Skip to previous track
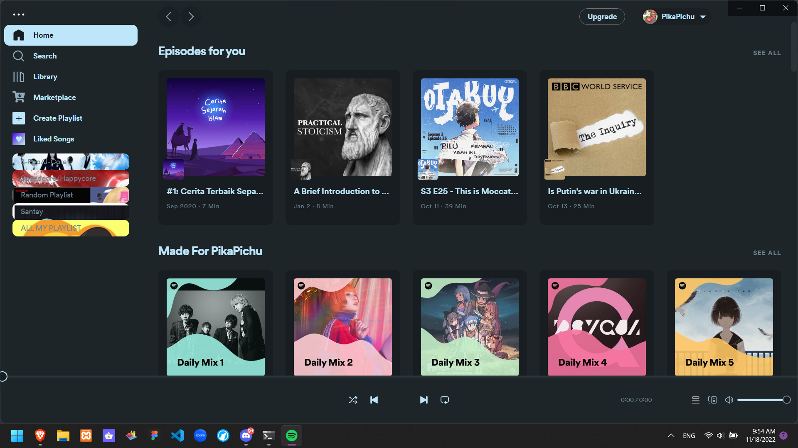Screen dimensions: 798x448 point(374,400)
